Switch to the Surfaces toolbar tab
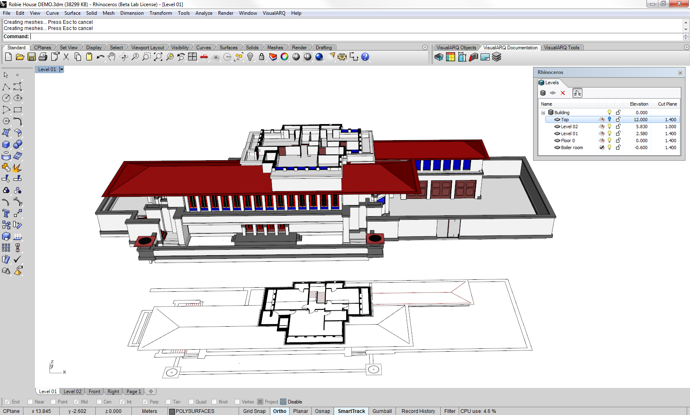 [228, 48]
